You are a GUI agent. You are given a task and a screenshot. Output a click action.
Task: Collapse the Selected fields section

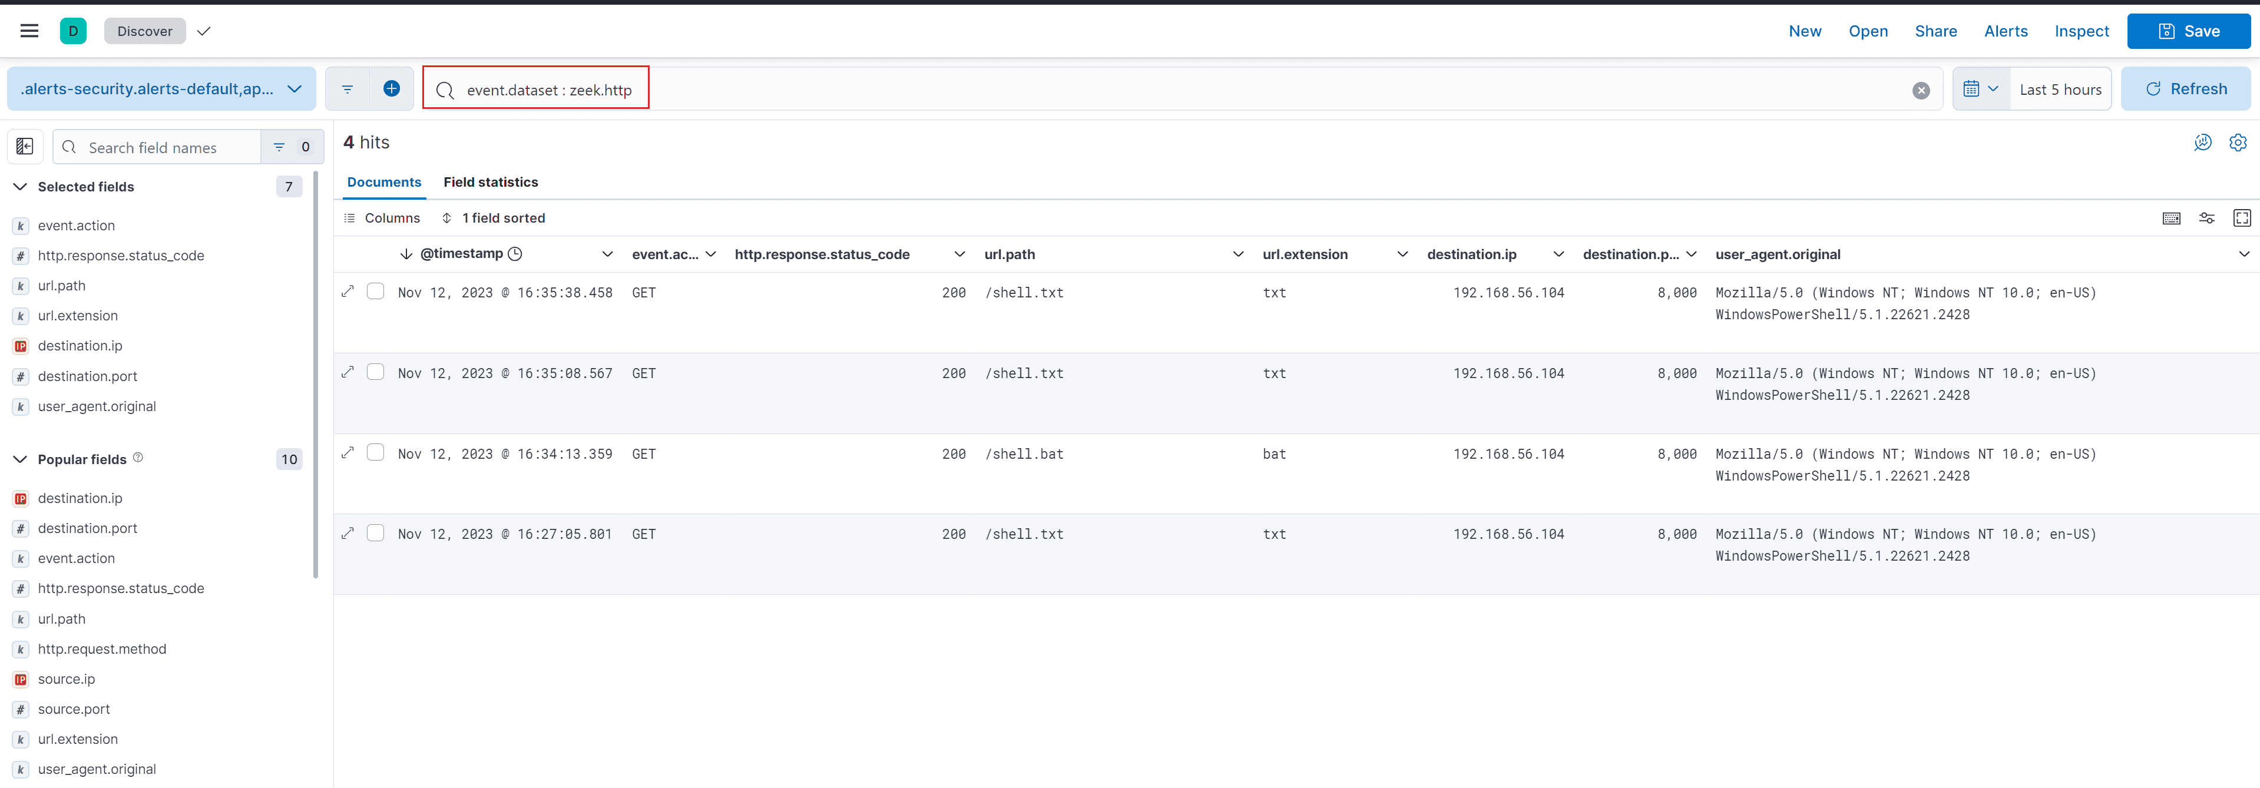pos(20,187)
